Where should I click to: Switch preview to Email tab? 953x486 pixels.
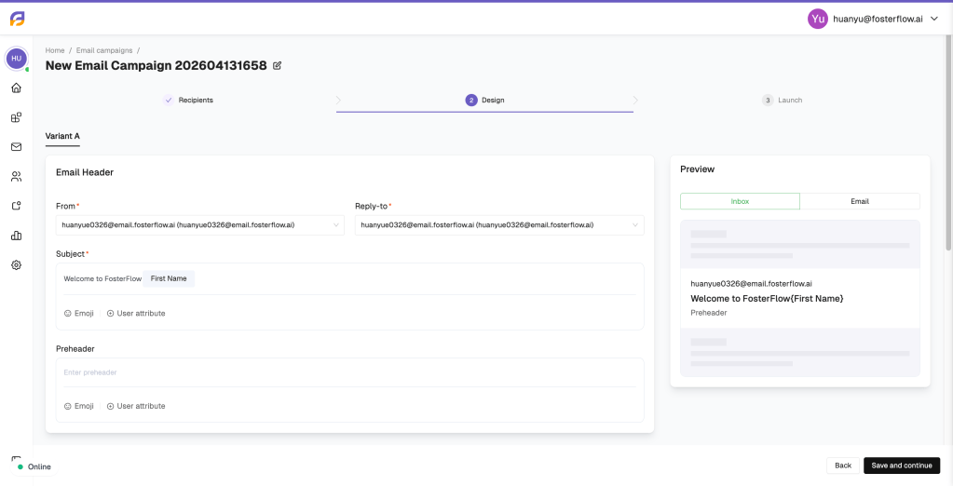coord(860,201)
